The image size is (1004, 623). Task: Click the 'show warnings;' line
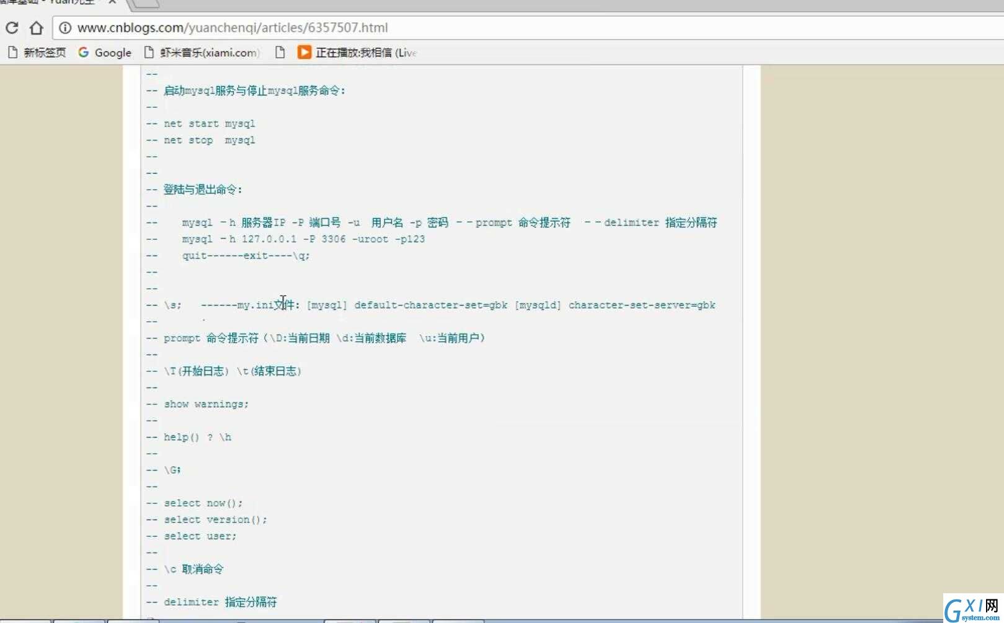coord(206,404)
